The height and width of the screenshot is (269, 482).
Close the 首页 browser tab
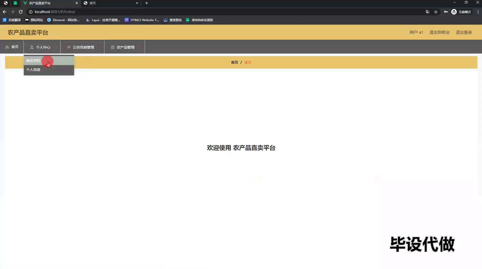point(137,3)
